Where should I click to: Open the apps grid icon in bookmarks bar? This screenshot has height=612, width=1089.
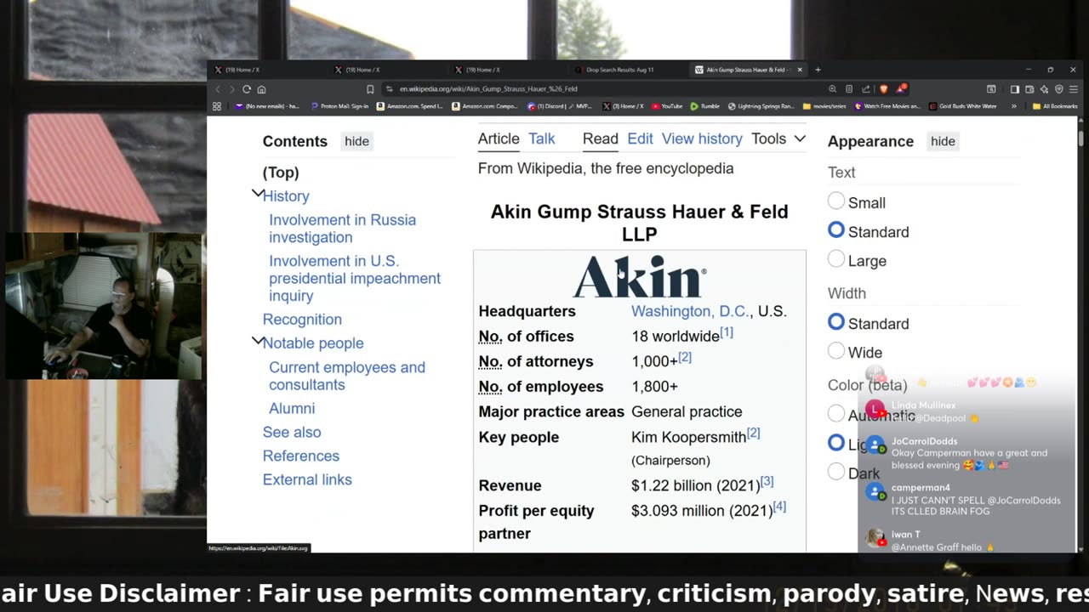[217, 106]
